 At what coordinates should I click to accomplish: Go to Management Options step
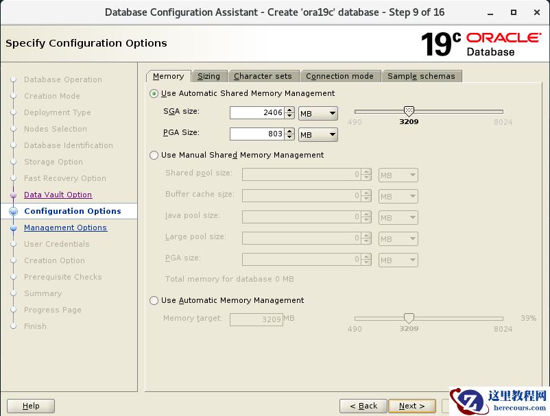point(65,228)
